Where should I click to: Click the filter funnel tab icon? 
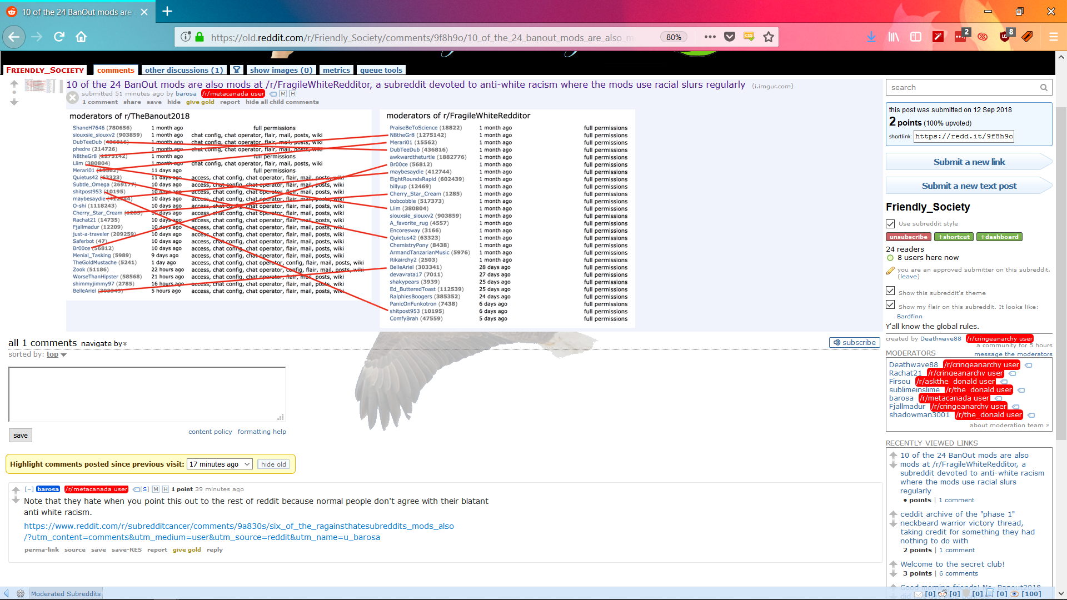tap(237, 69)
